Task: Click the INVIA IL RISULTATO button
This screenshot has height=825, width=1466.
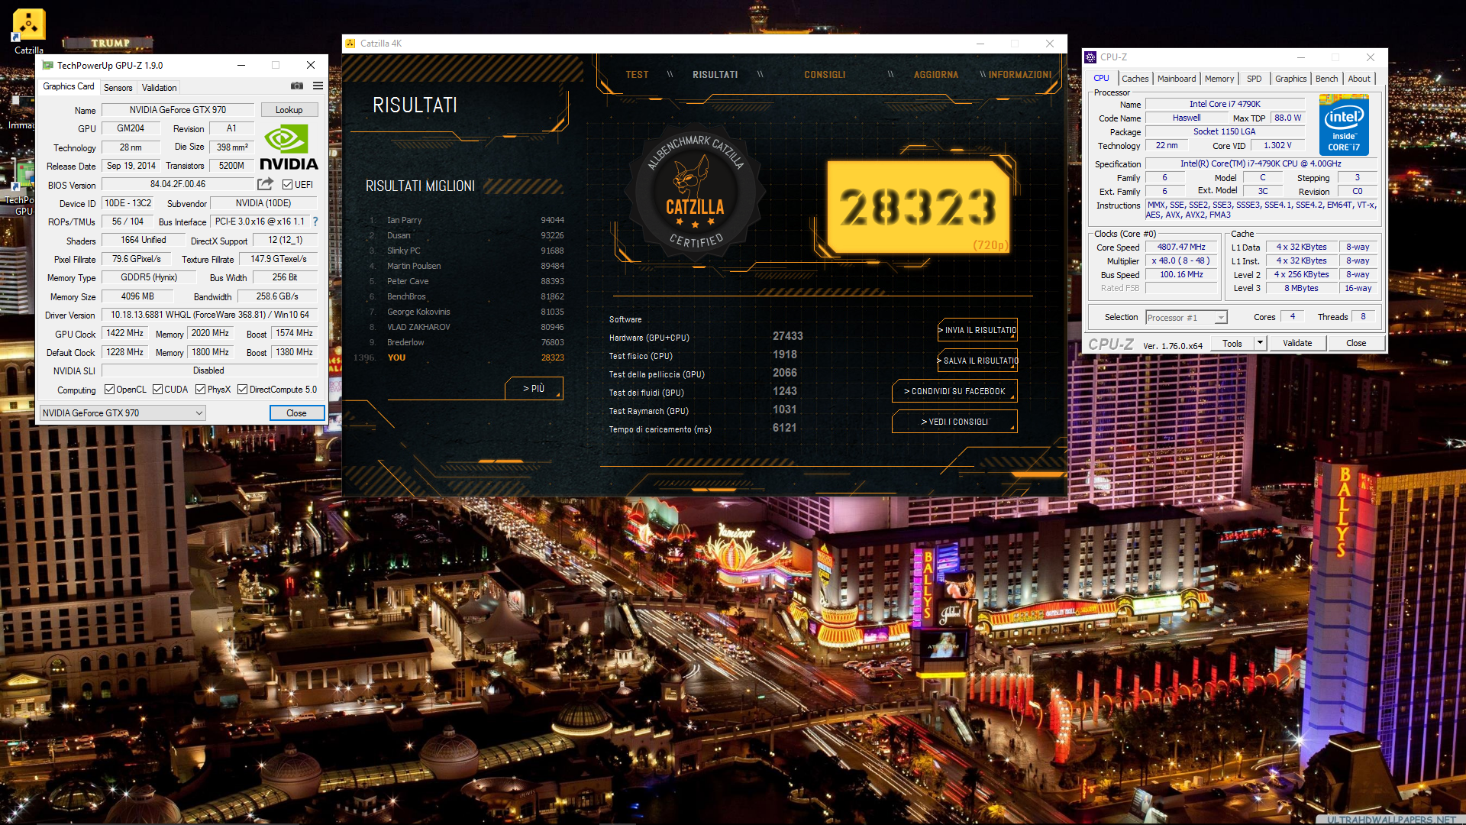Action: 978,330
